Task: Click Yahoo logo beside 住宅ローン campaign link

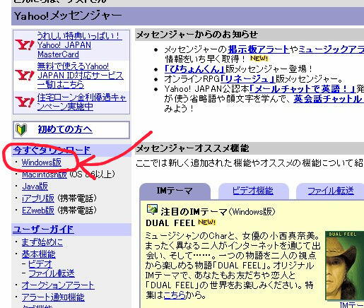Action: (x=25, y=102)
